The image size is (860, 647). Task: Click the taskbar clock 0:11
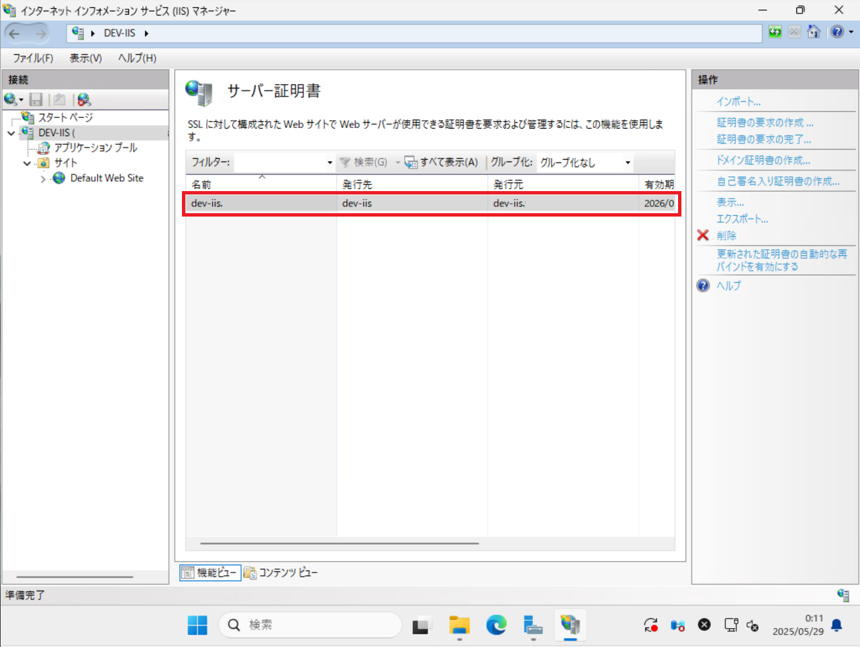tap(814, 618)
